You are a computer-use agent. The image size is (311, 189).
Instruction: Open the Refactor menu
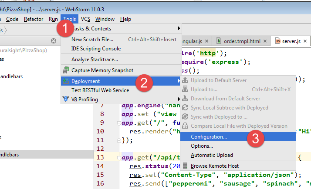point(34,19)
